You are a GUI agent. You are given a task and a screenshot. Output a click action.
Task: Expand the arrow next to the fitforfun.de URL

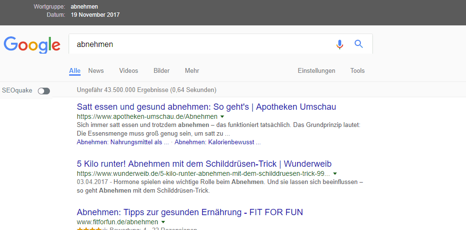coord(163,222)
